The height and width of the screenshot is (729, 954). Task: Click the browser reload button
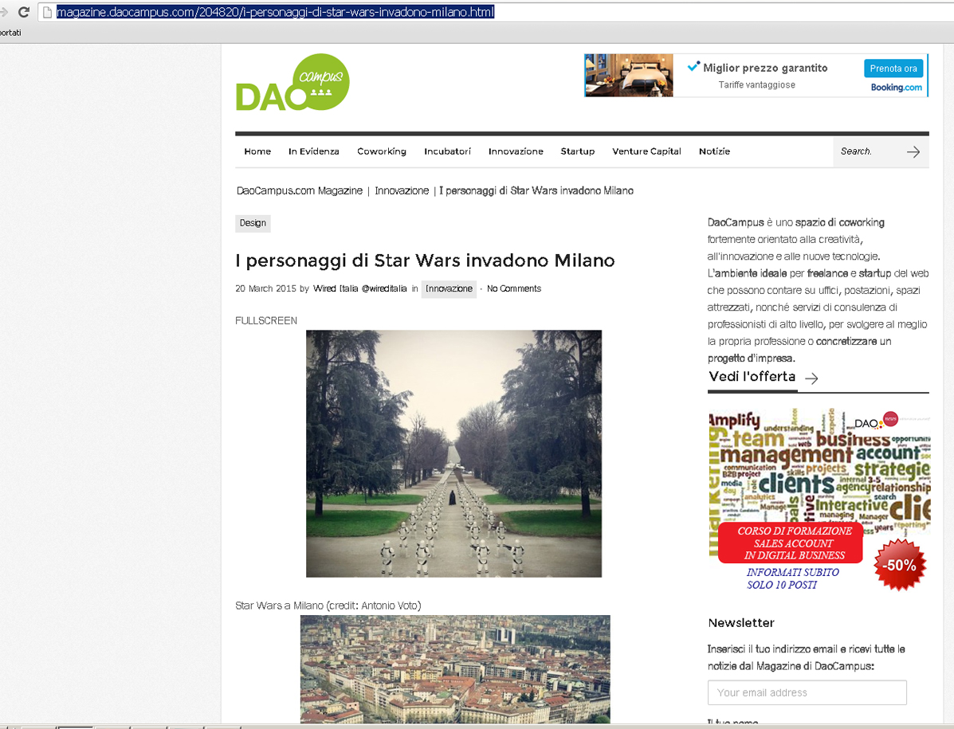point(24,11)
